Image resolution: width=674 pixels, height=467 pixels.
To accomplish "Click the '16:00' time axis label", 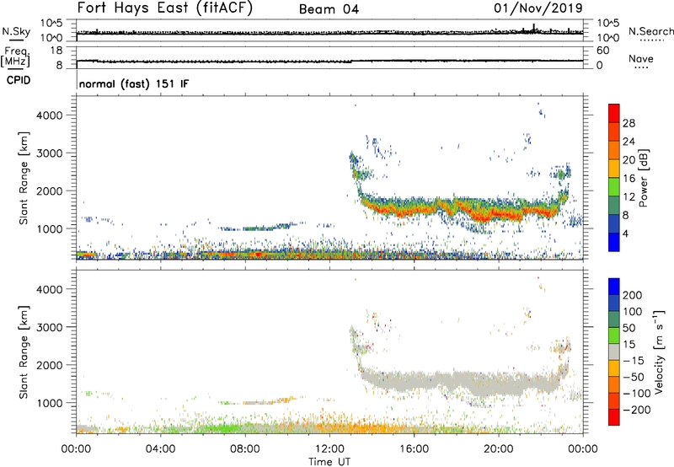I will (x=414, y=449).
